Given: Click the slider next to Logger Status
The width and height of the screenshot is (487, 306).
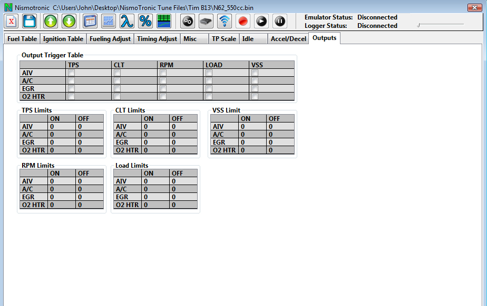Looking at the screenshot, I should (440, 25).
